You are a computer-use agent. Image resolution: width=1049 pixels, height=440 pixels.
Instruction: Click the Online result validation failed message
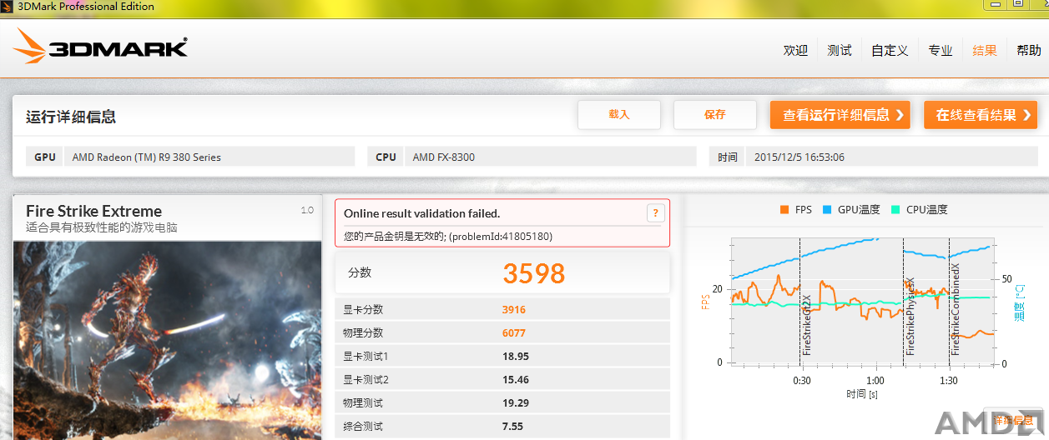pos(422,213)
